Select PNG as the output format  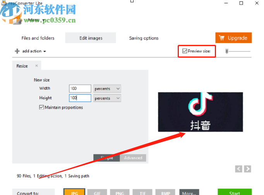[x=120, y=192]
